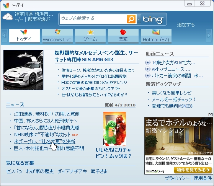Screen dimensions: 214x186
Task: Click the 追加する link
Action: click(186, 25)
